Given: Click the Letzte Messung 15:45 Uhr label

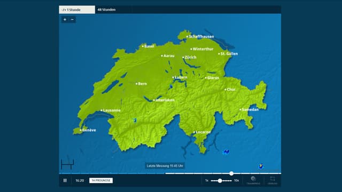Looking at the screenshot, I should coord(165,166).
